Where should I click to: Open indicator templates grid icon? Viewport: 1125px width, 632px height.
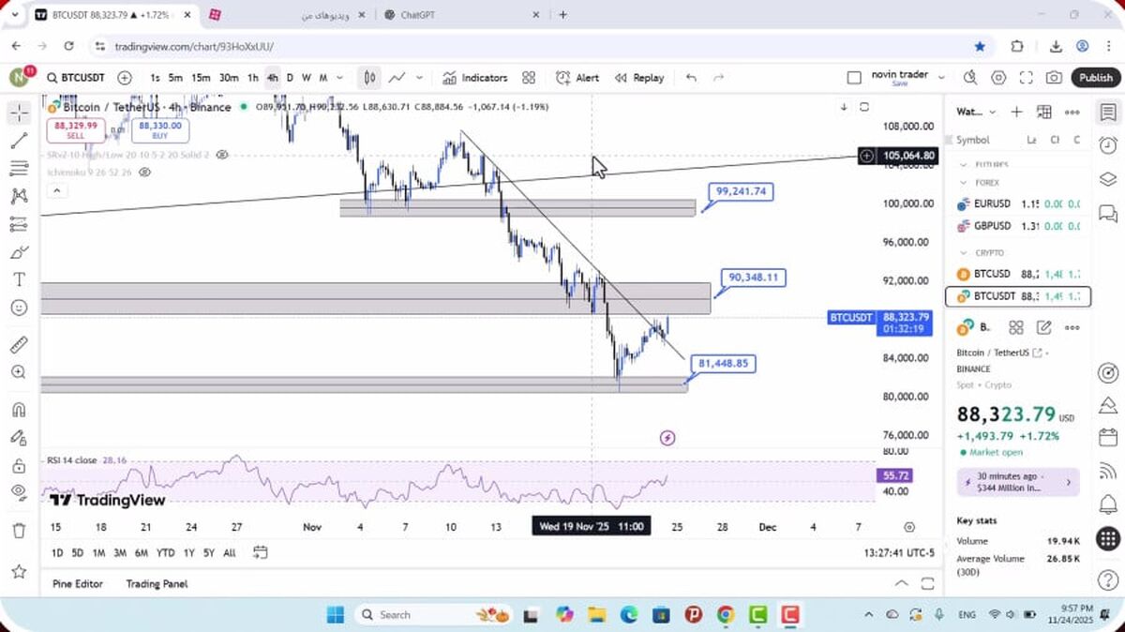(x=529, y=78)
